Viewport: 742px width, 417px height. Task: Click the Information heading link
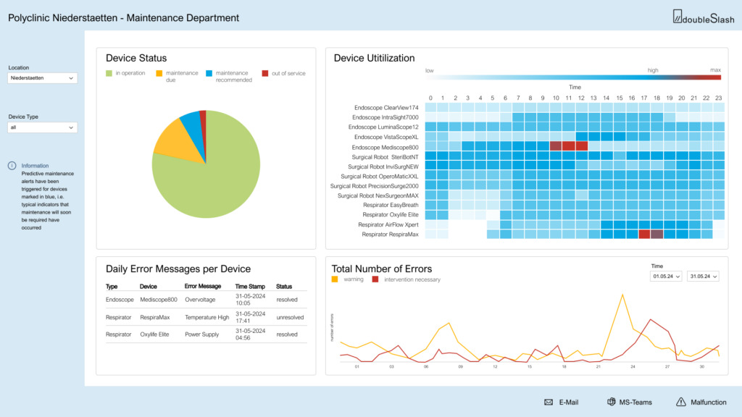coord(35,166)
